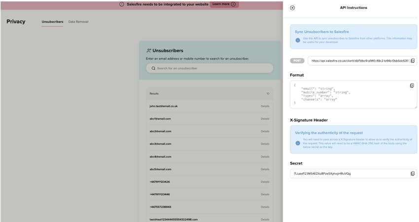Click the Unsubscribers heading people icon
Image resolution: width=419 pixels, height=222 pixels.
pos(149,50)
